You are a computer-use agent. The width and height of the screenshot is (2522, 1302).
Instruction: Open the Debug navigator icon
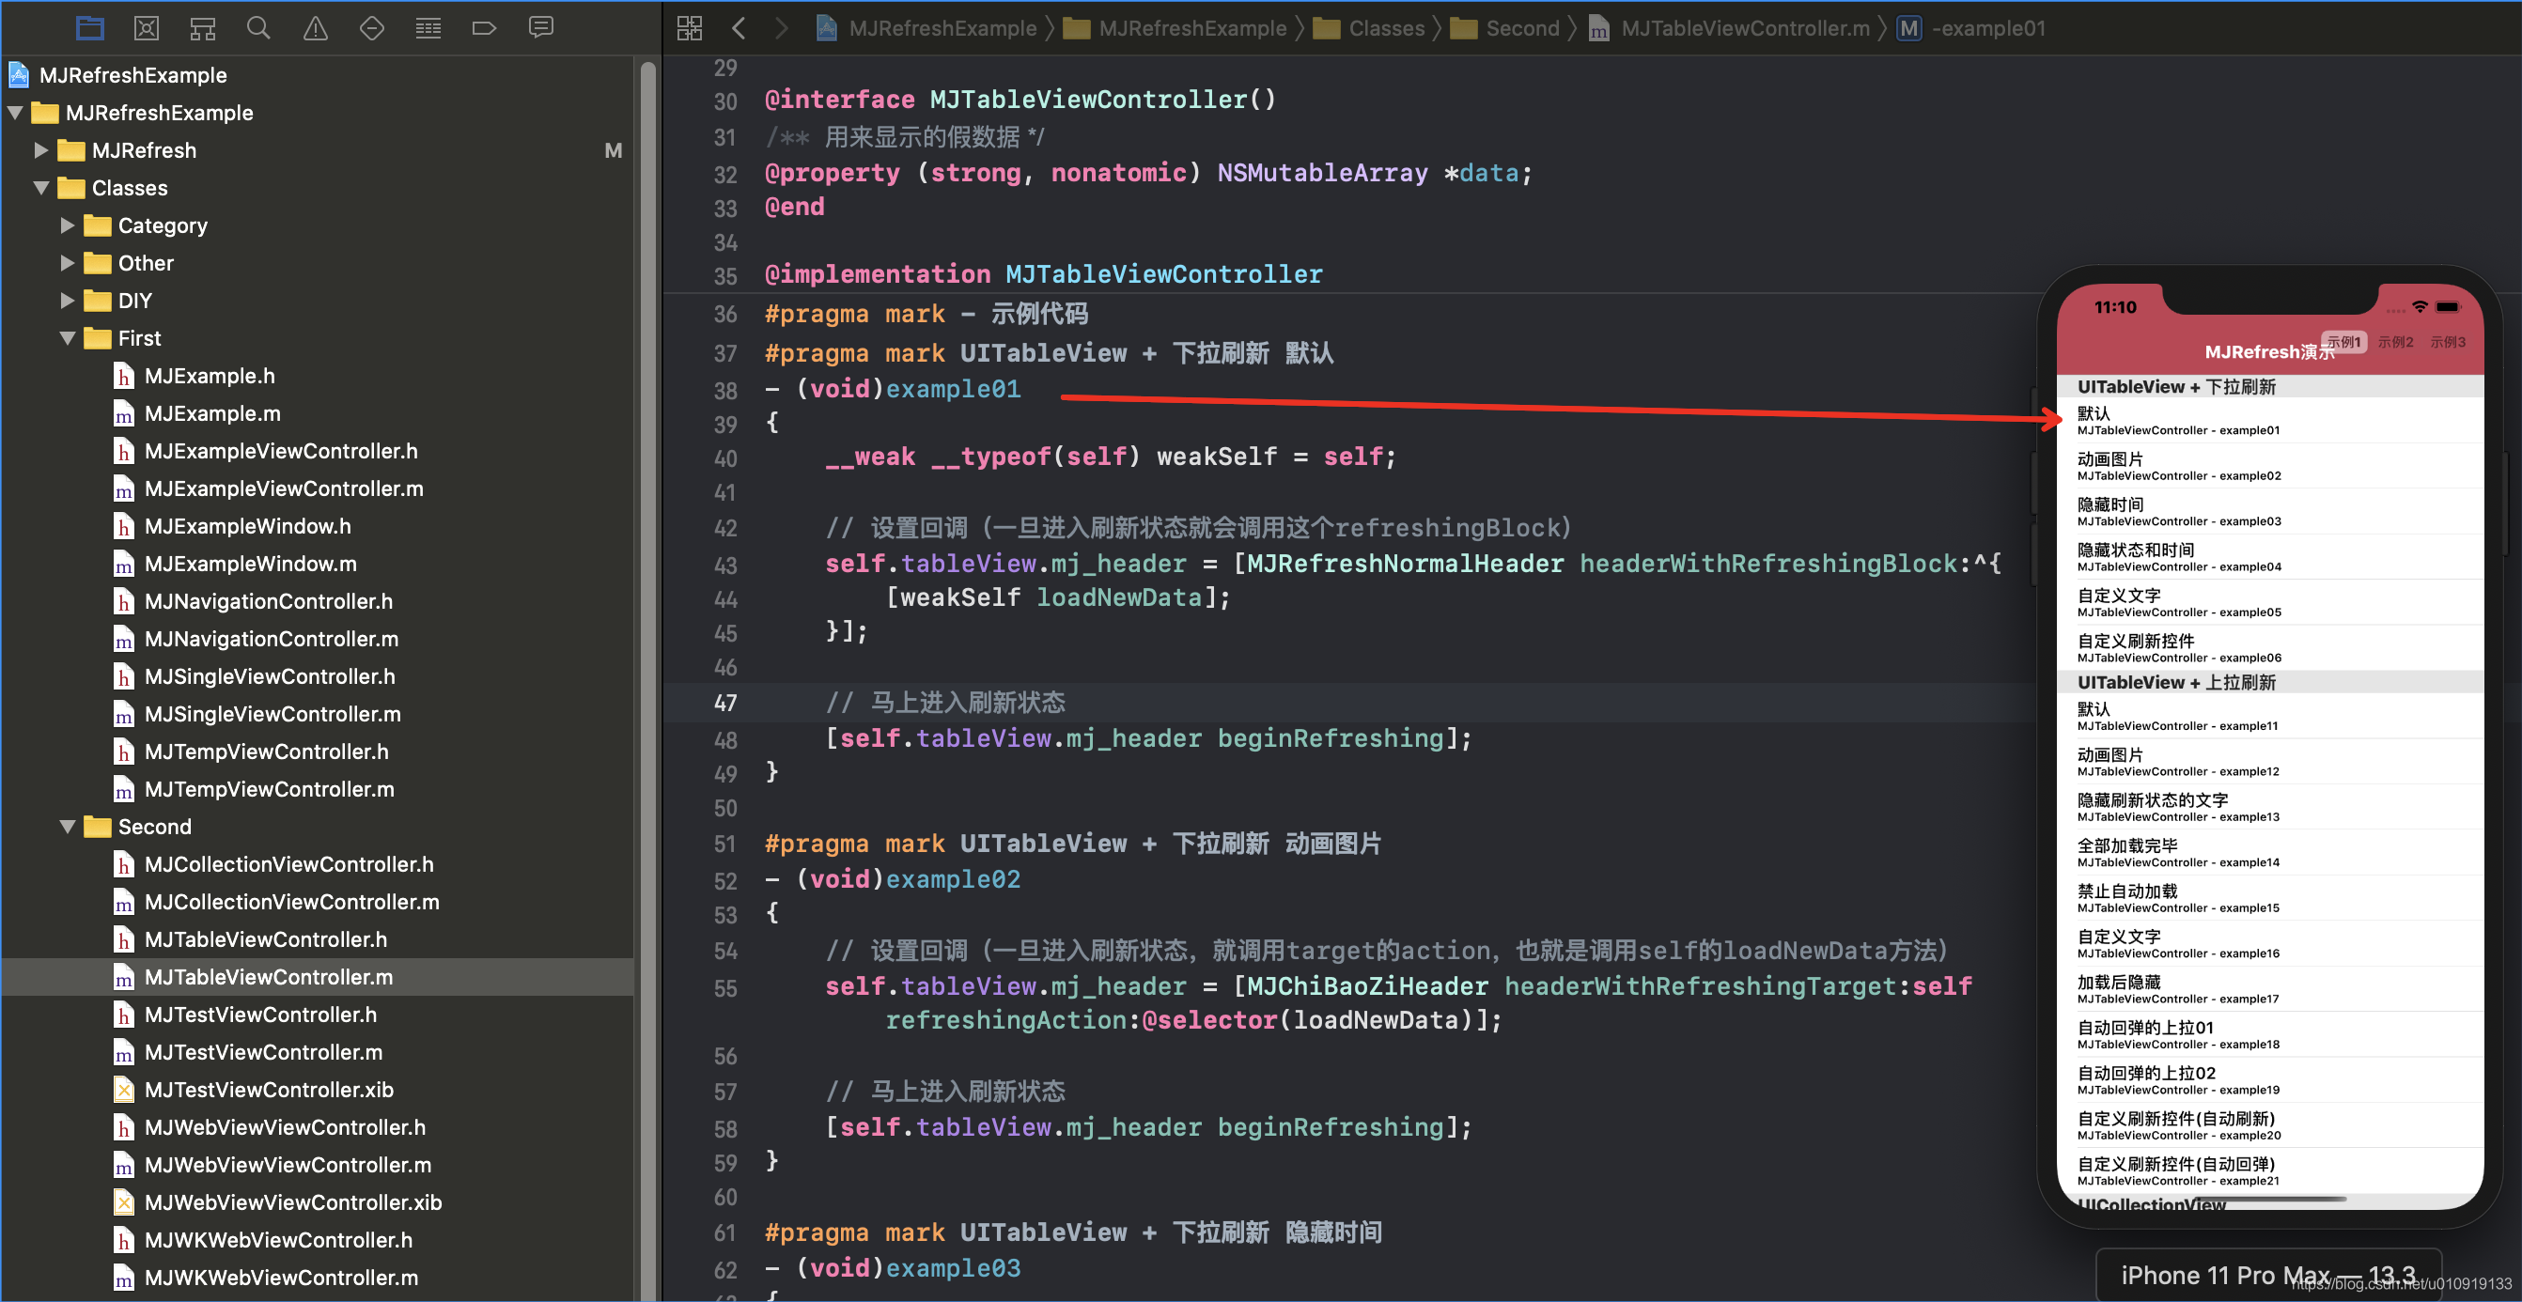428,27
